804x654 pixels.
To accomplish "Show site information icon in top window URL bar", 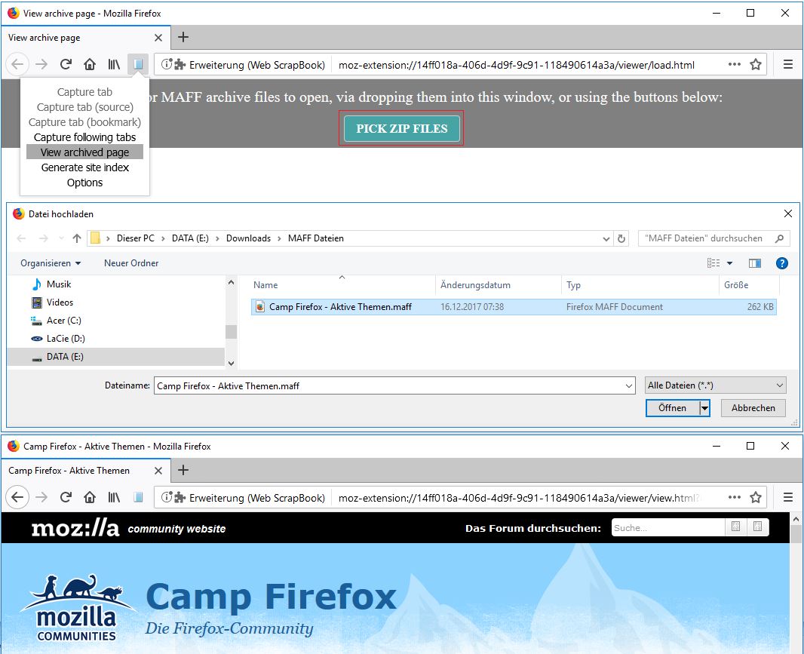I will (166, 64).
